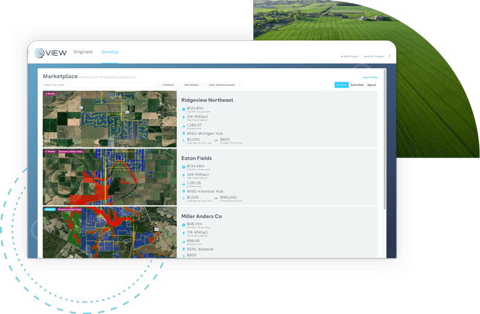
Task: Click NPV dollar icon for Miller Anders Co
Action: point(184,225)
